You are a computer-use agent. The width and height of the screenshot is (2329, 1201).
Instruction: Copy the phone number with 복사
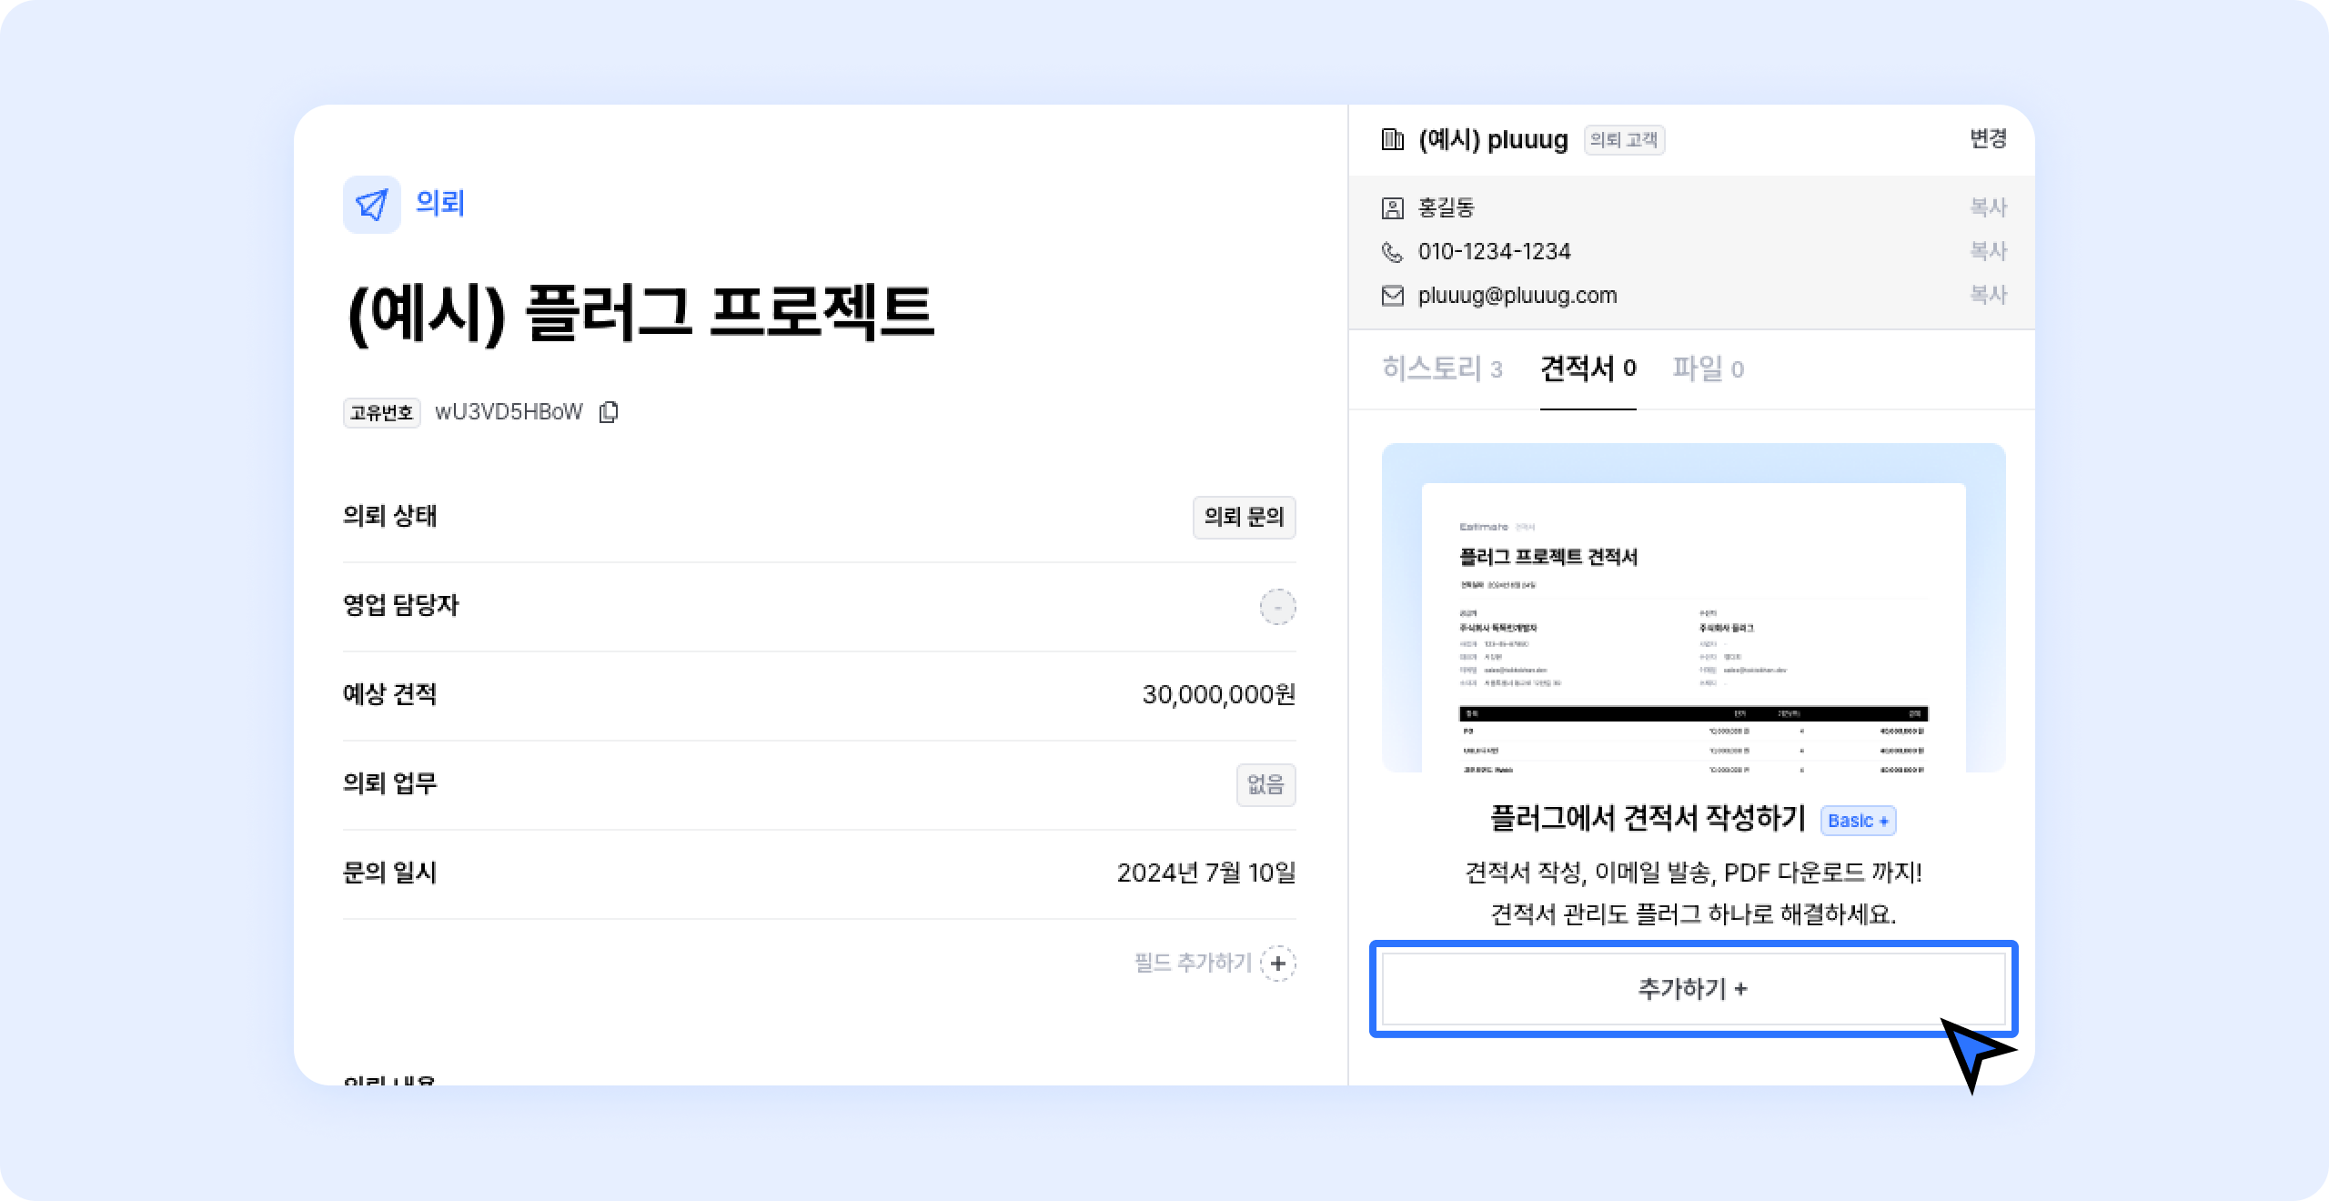1988,251
